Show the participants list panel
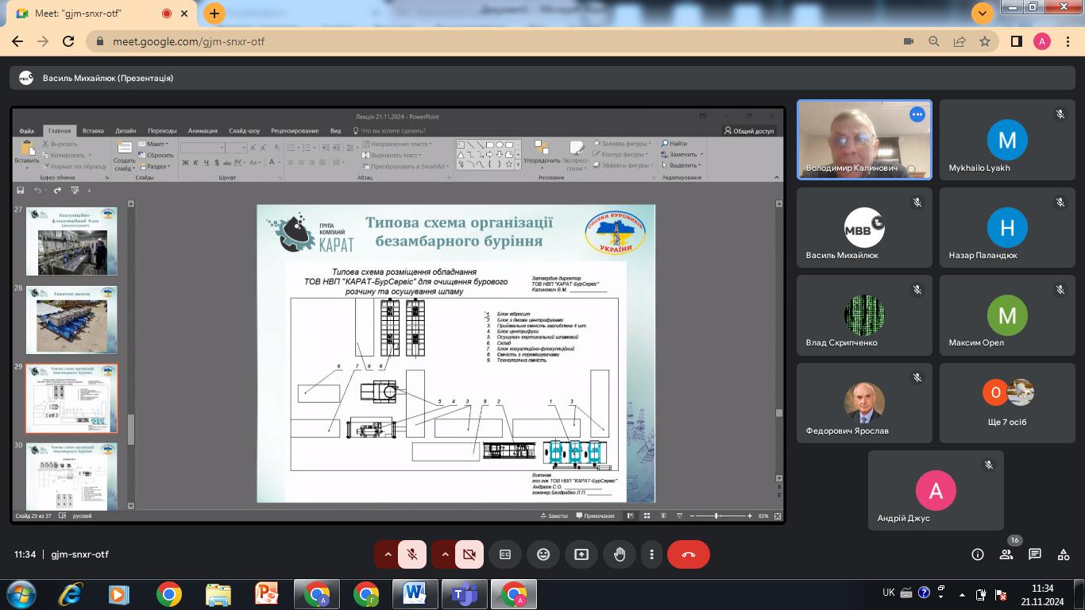This screenshot has width=1085, height=610. tap(1006, 554)
